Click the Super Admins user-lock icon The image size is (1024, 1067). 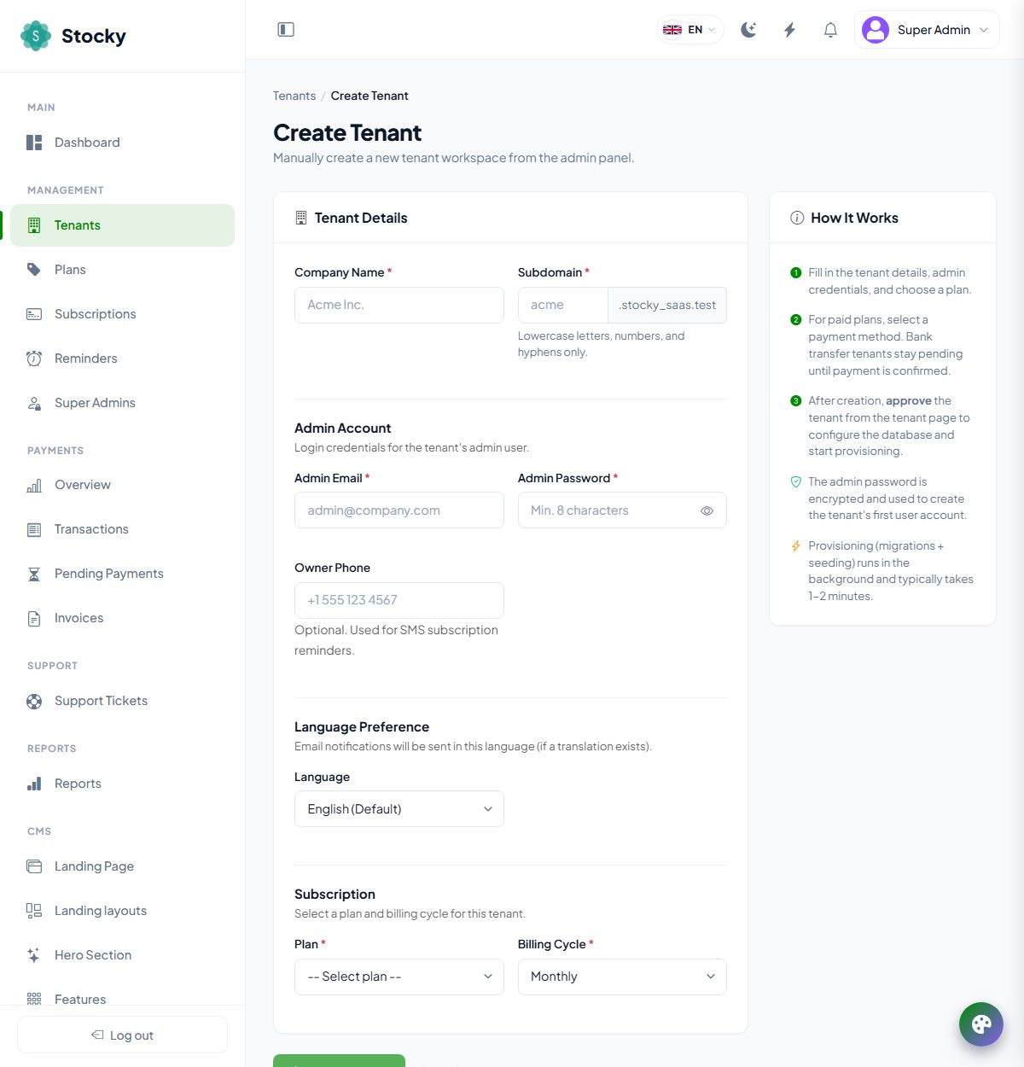coord(34,403)
